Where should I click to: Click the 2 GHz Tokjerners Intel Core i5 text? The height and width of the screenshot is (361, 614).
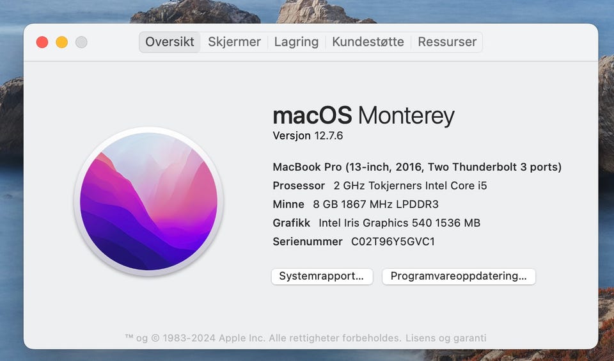coord(411,186)
